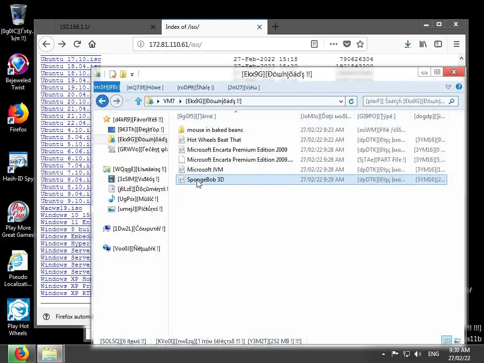
Task: Open the View ribbon tab
Action: (244, 87)
